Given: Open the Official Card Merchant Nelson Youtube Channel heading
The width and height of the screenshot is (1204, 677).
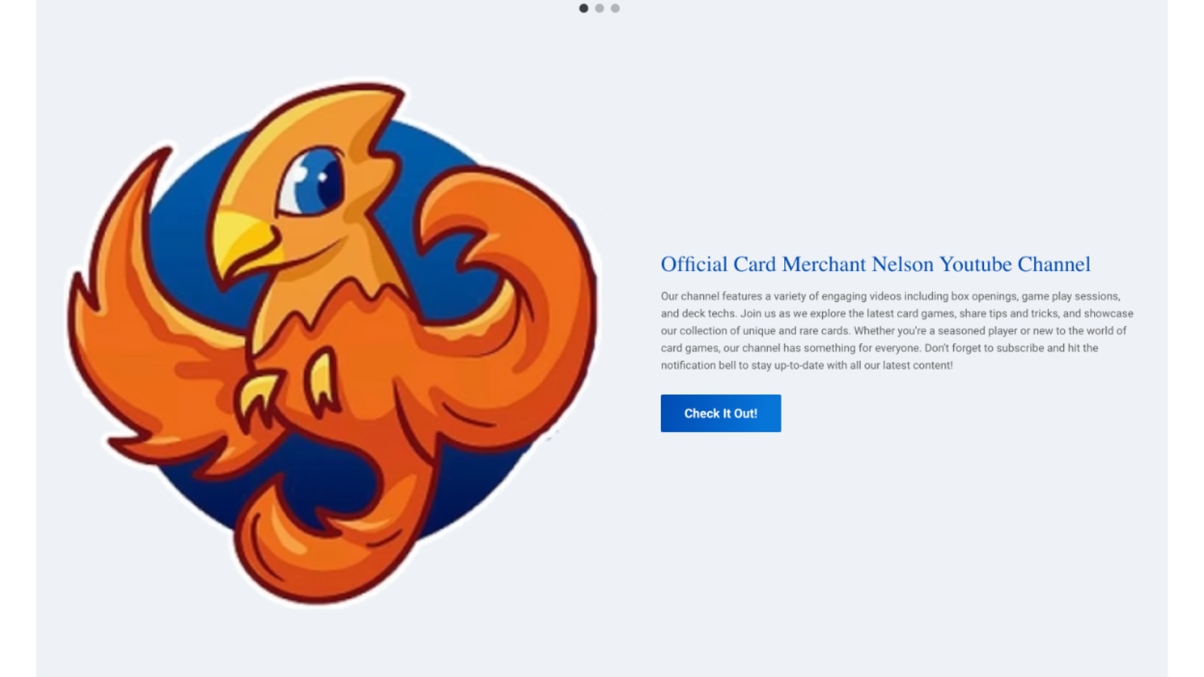Looking at the screenshot, I should [x=875, y=264].
